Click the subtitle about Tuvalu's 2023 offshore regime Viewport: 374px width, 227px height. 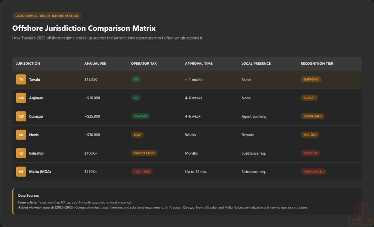click(108, 38)
